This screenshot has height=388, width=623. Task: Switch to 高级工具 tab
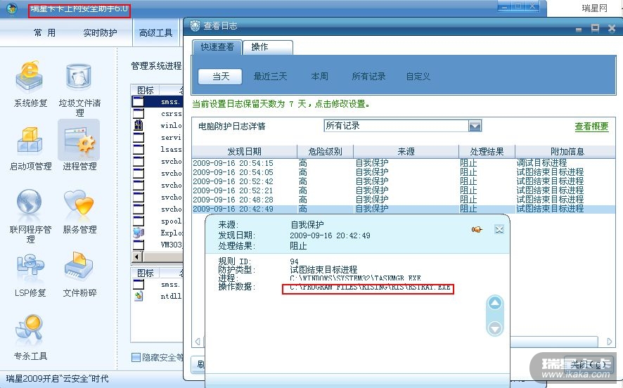click(156, 33)
